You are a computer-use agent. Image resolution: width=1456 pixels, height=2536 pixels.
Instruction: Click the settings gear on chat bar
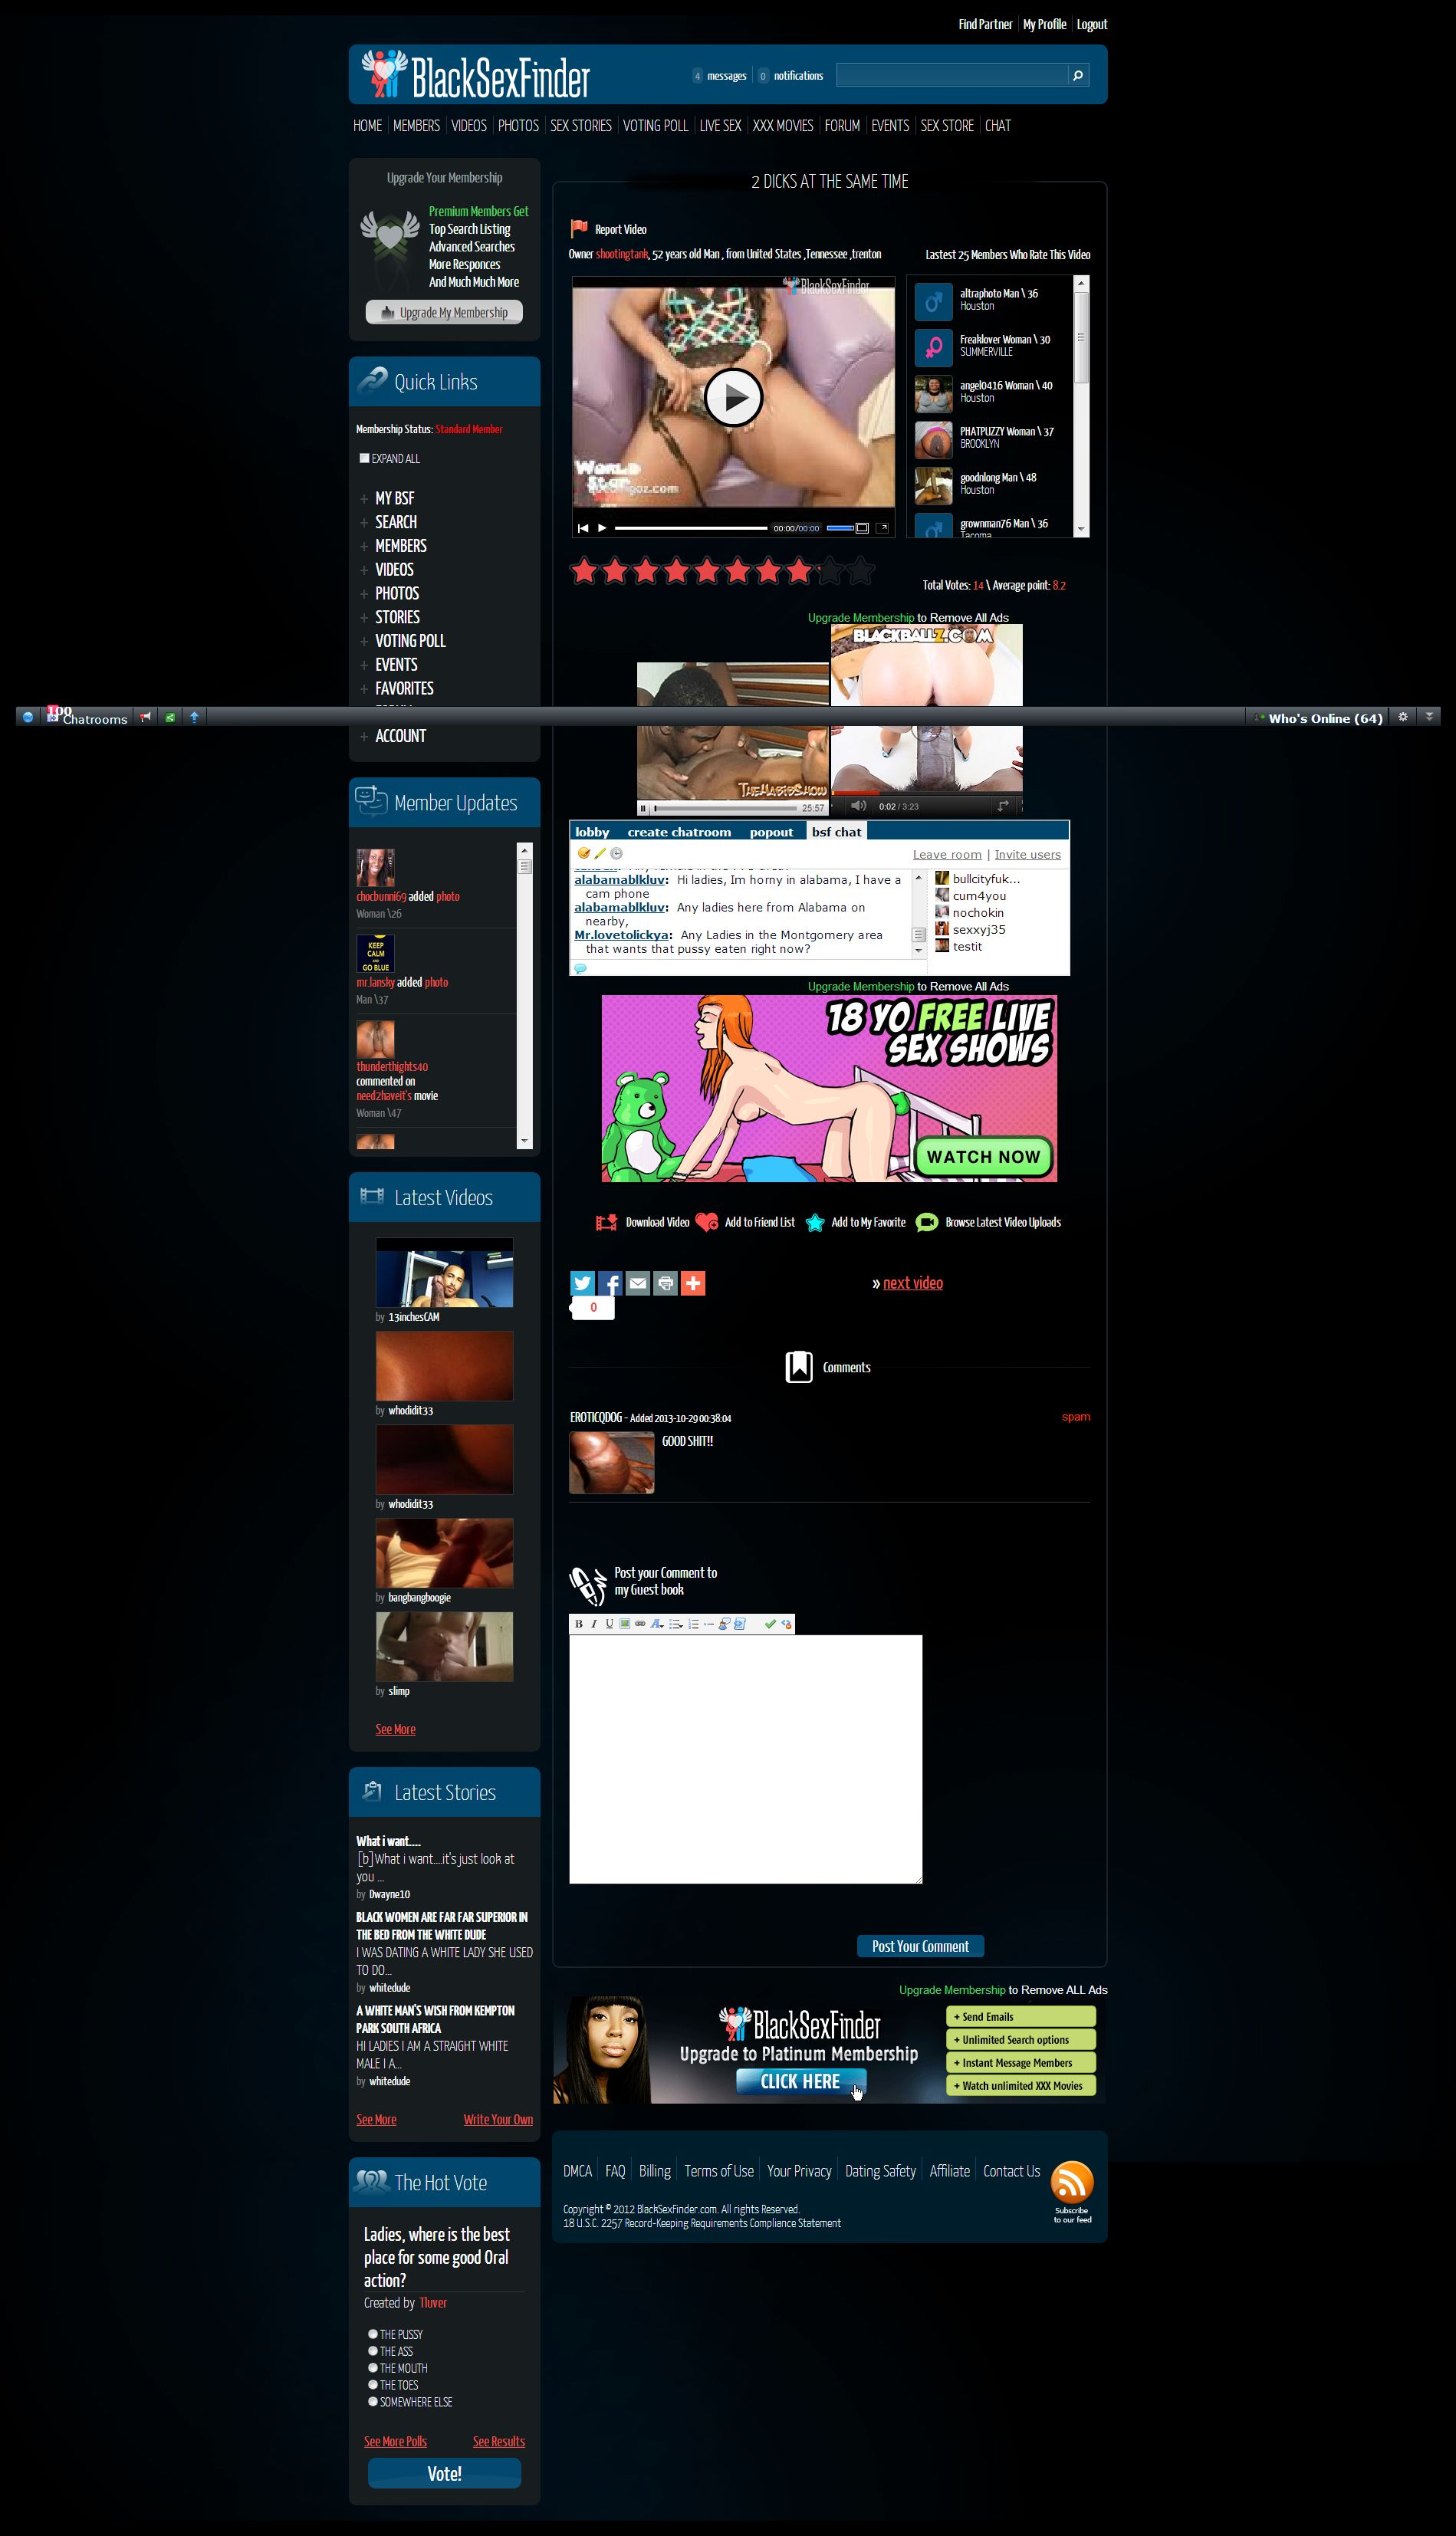click(1402, 717)
